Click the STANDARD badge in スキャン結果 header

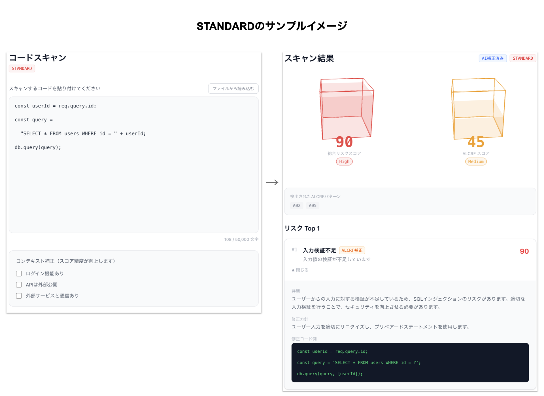click(x=523, y=58)
